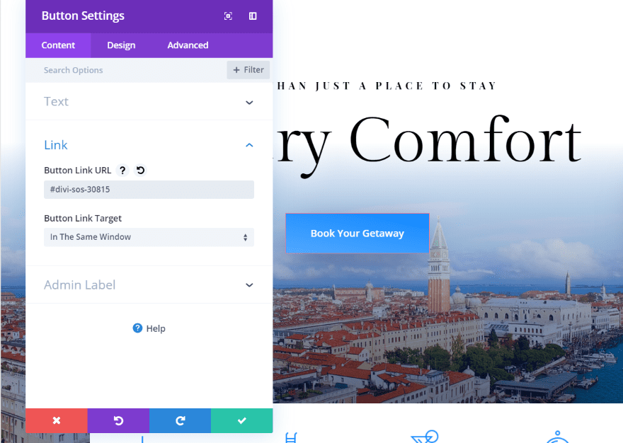623x443 pixels.
Task: Expand the Text section
Action: click(149, 102)
